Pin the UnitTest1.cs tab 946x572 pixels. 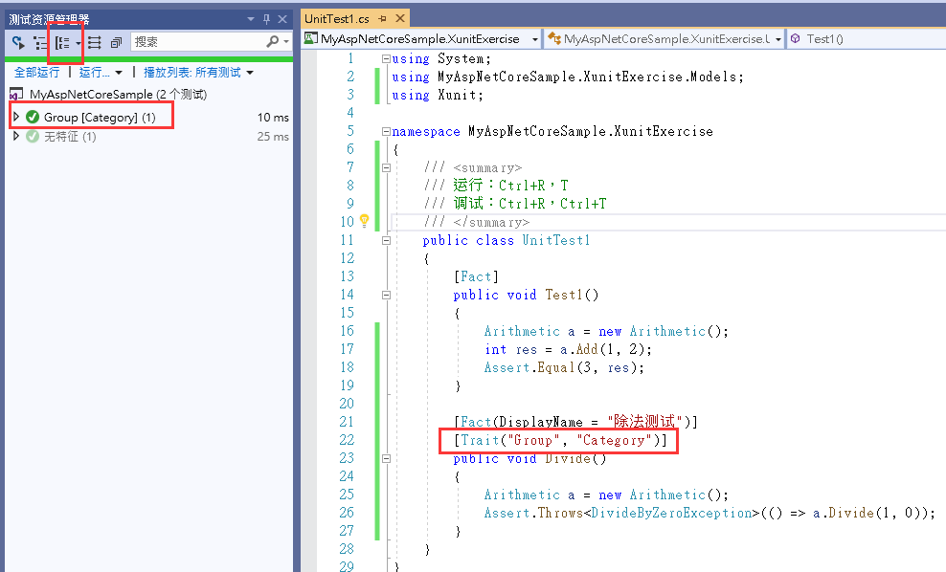click(382, 19)
